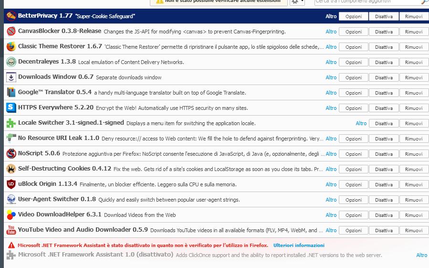Screen dimensions: 429x268
Task: Open Opzioni for BetterPrivacy
Action: [354, 16]
